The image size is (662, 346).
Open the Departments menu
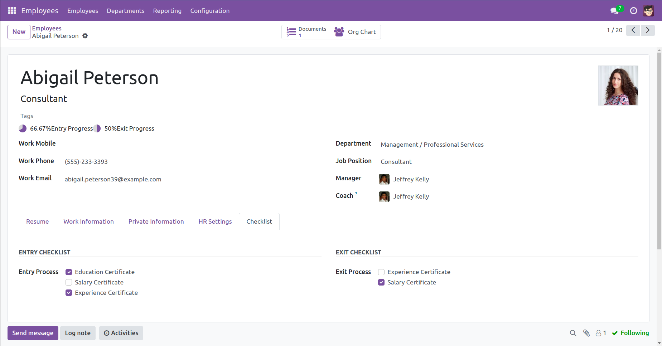(x=126, y=11)
